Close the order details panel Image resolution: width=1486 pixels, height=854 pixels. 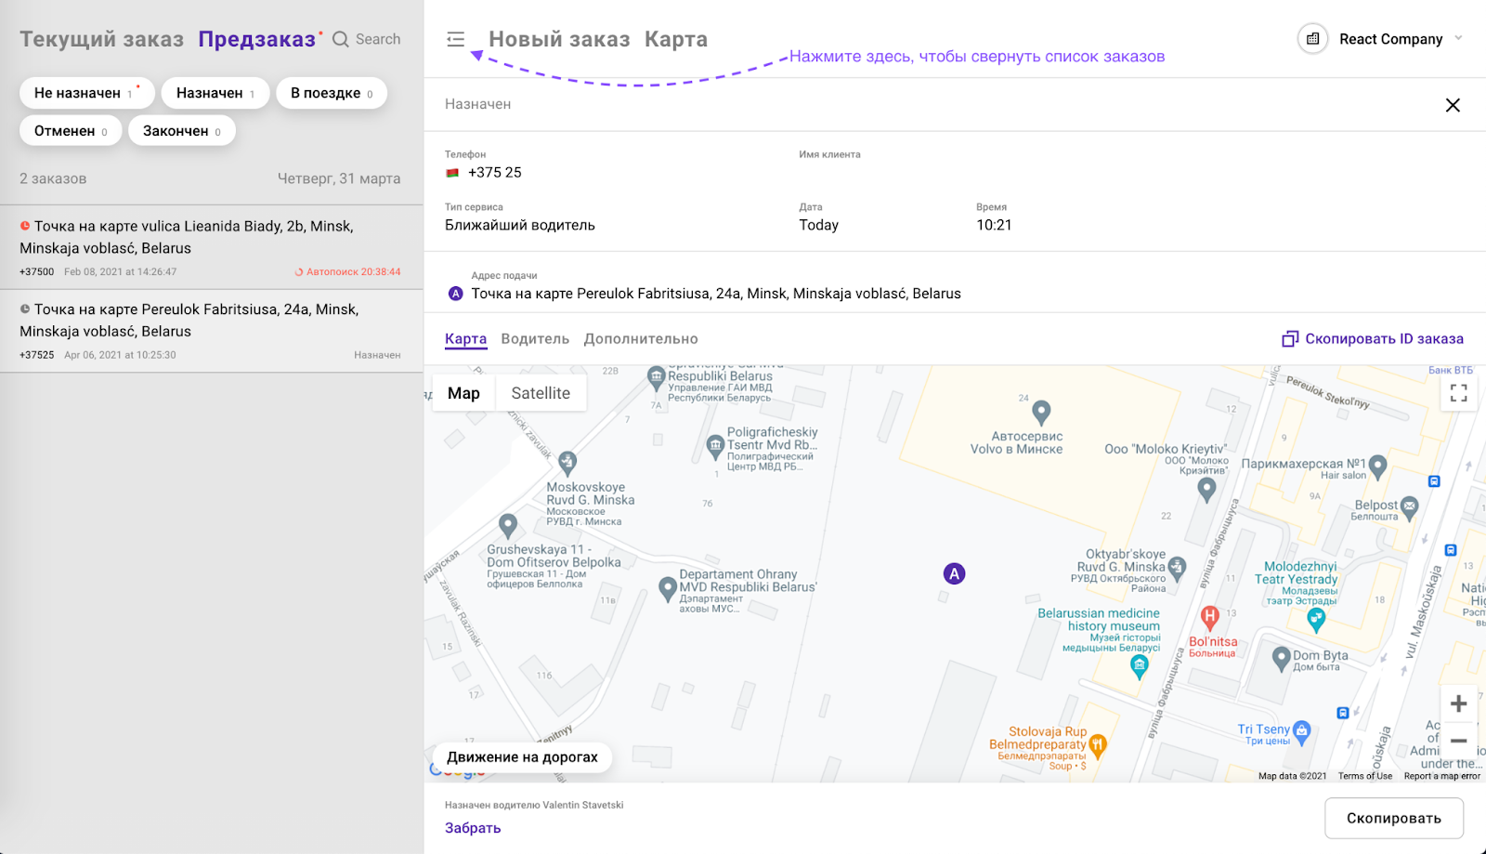[x=1453, y=105]
